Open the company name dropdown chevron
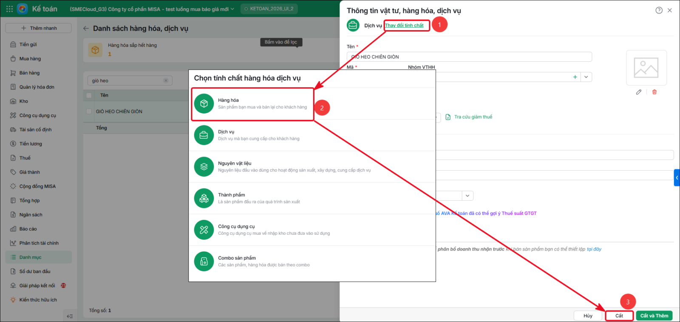The height and width of the screenshot is (322, 680). pyautogui.click(x=232, y=9)
